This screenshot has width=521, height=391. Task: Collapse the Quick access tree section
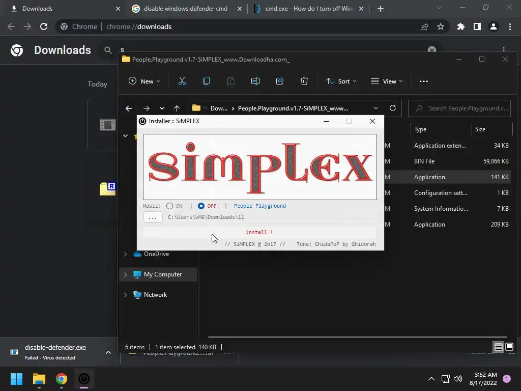coord(126,135)
